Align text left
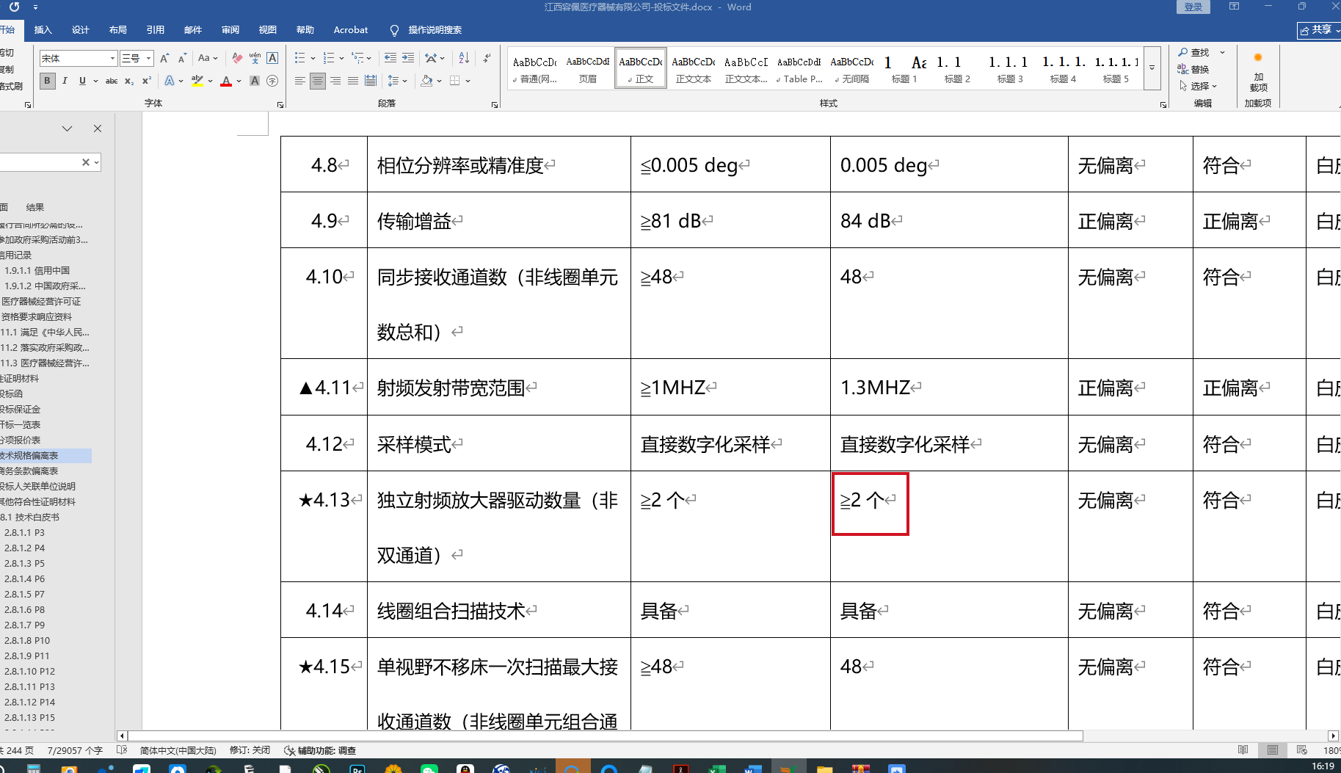The width and height of the screenshot is (1341, 773). click(299, 81)
